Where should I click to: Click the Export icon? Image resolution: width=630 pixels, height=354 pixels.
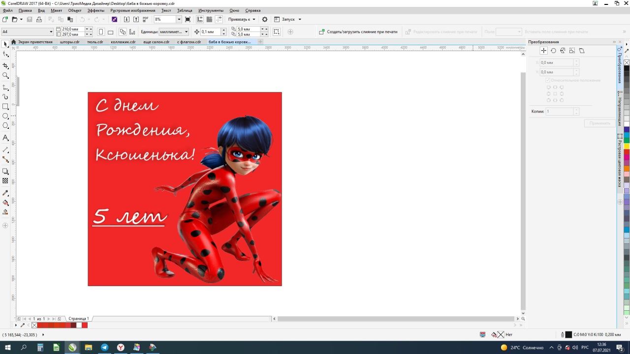(136, 19)
